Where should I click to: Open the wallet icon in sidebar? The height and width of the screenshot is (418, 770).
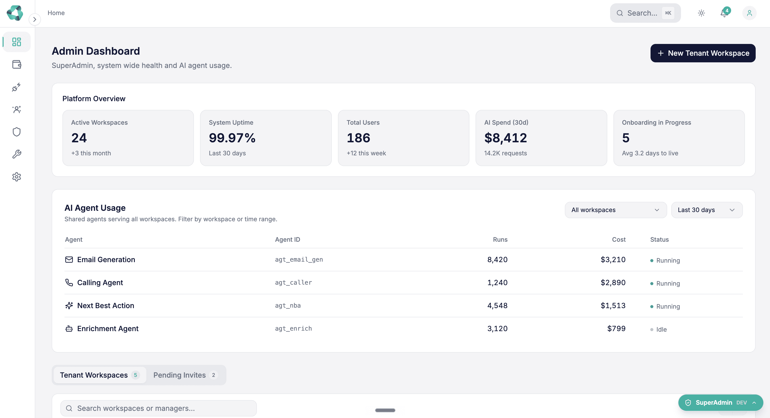[17, 64]
